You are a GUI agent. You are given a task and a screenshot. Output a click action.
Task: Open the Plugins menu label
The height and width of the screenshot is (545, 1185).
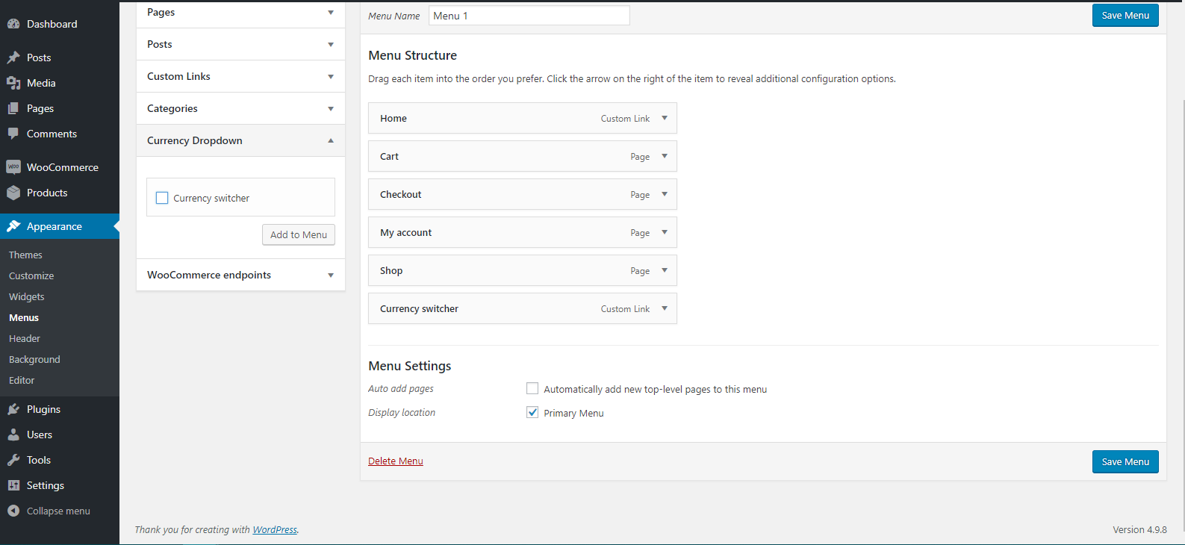coord(43,409)
